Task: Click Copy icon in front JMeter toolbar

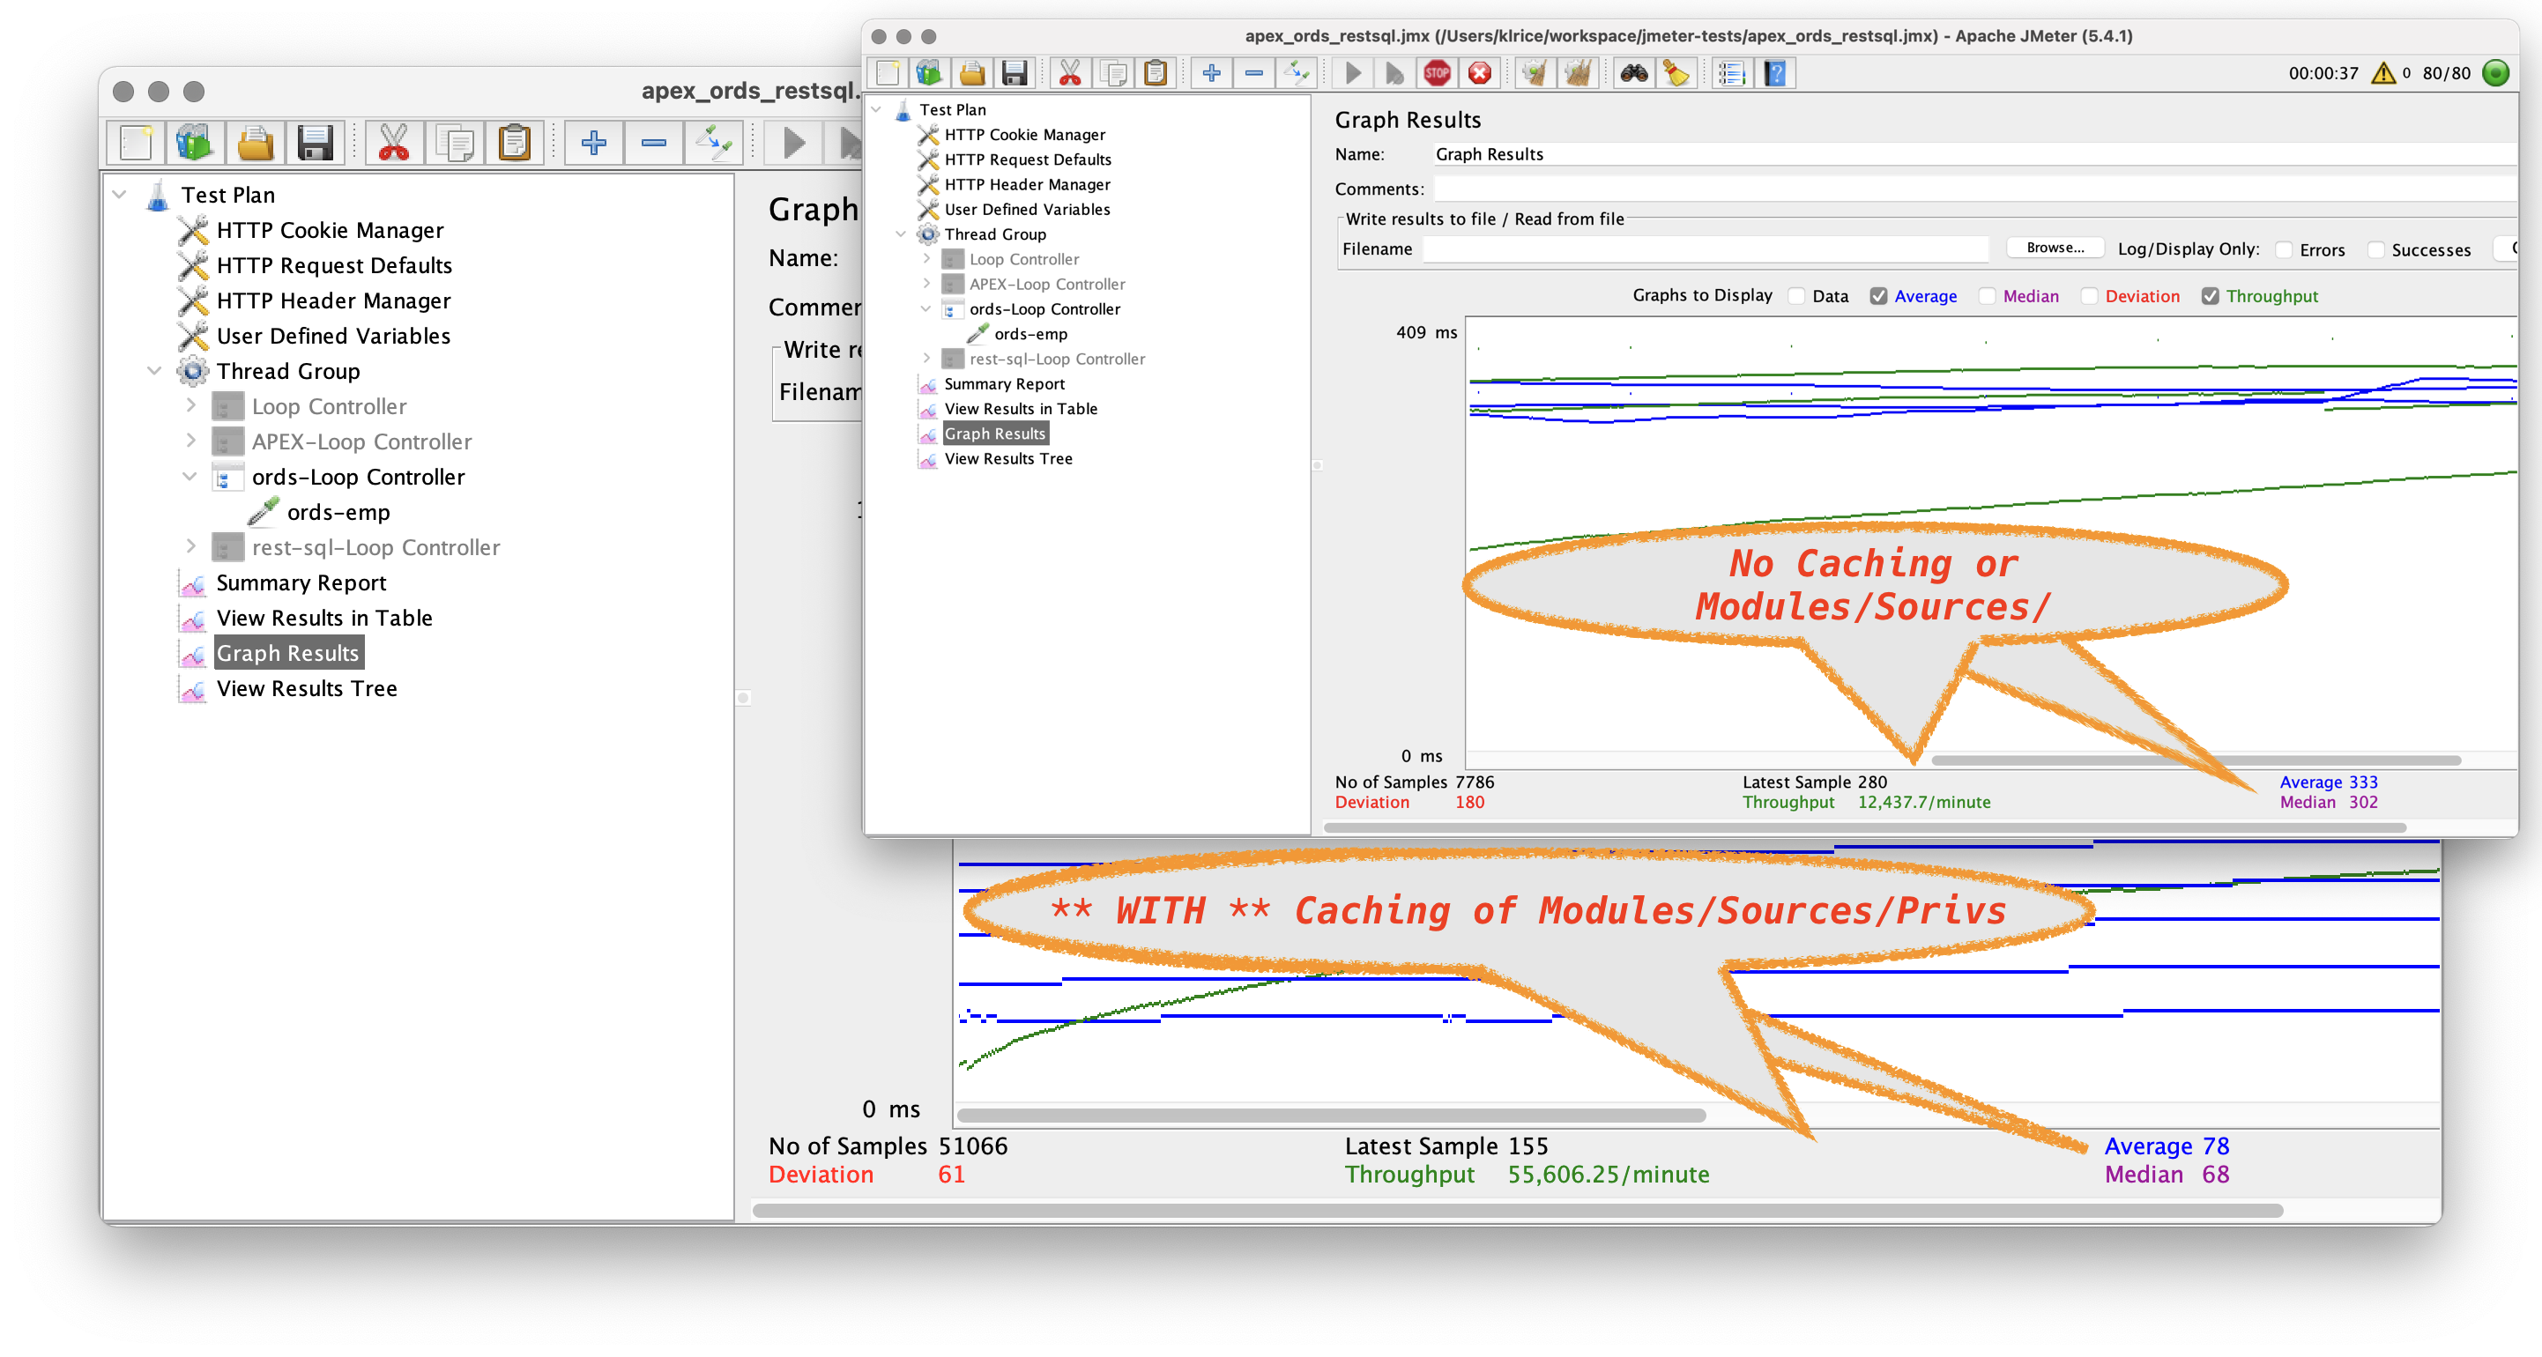Action: click(1114, 73)
